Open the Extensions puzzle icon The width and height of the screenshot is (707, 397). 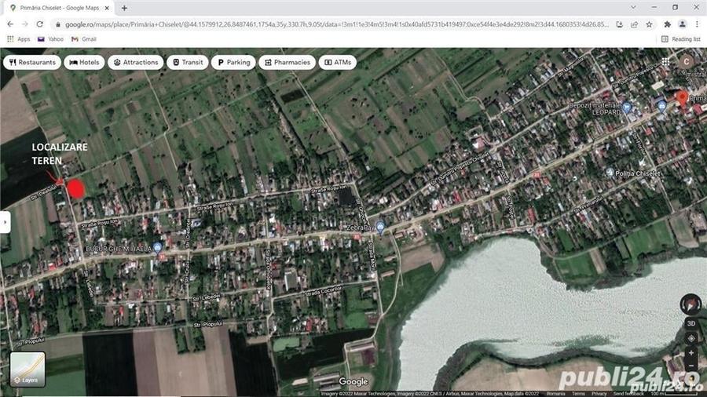click(667, 24)
